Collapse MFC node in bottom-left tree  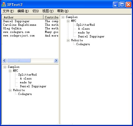10,71
